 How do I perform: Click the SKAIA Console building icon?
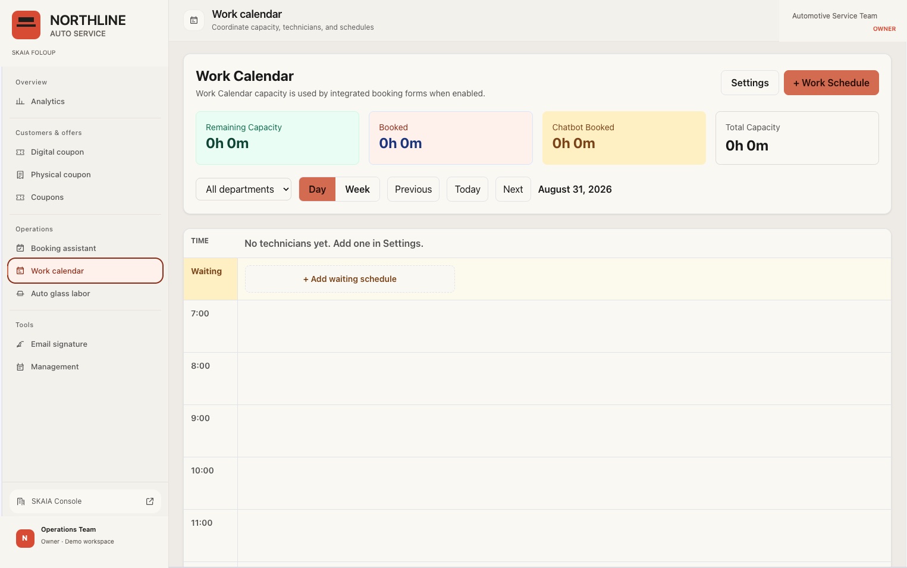tap(21, 501)
